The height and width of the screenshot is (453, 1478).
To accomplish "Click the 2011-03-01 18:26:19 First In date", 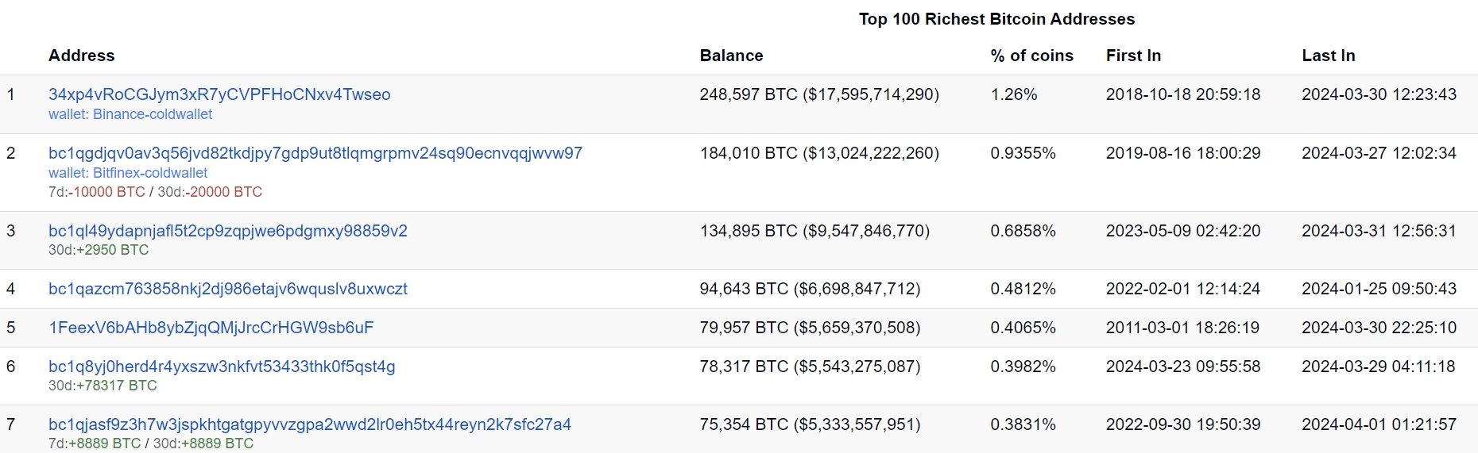I will coord(1182,328).
